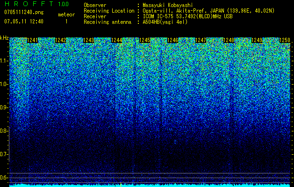Click the Receiving antenna label
This screenshot has width=294, height=187.
point(108,22)
